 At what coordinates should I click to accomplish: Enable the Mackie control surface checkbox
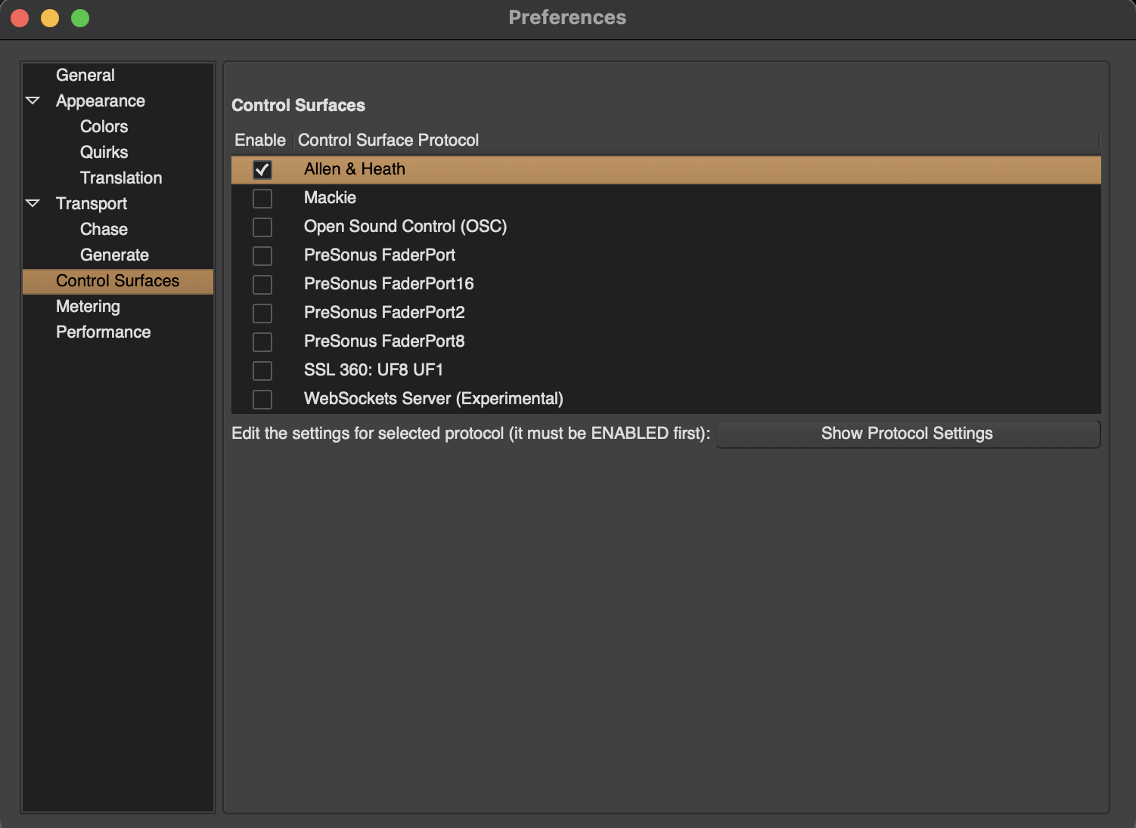(x=262, y=199)
